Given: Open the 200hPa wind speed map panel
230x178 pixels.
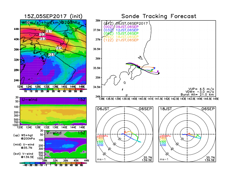Looking at the screenshot, I should (x=53, y=52).
